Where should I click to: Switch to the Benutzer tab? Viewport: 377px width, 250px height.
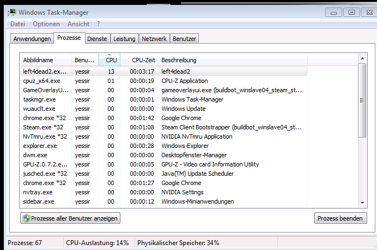click(x=184, y=39)
